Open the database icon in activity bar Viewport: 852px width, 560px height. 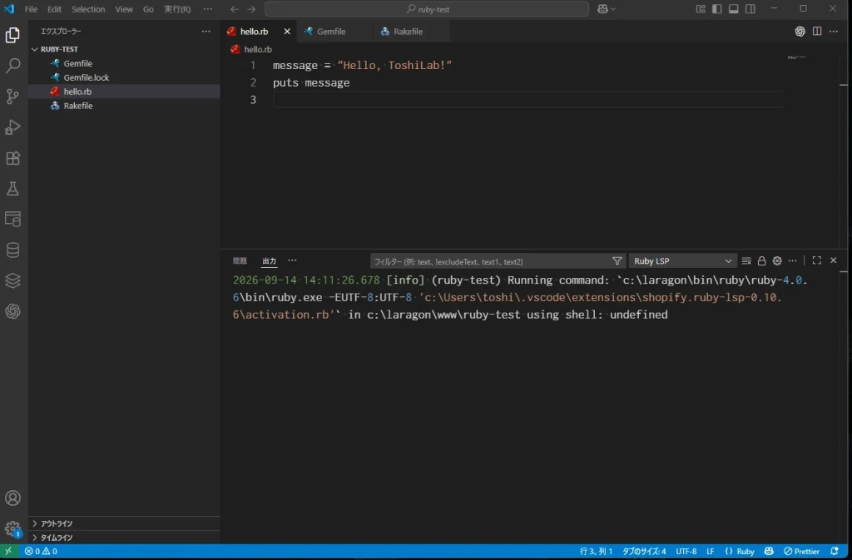12,250
